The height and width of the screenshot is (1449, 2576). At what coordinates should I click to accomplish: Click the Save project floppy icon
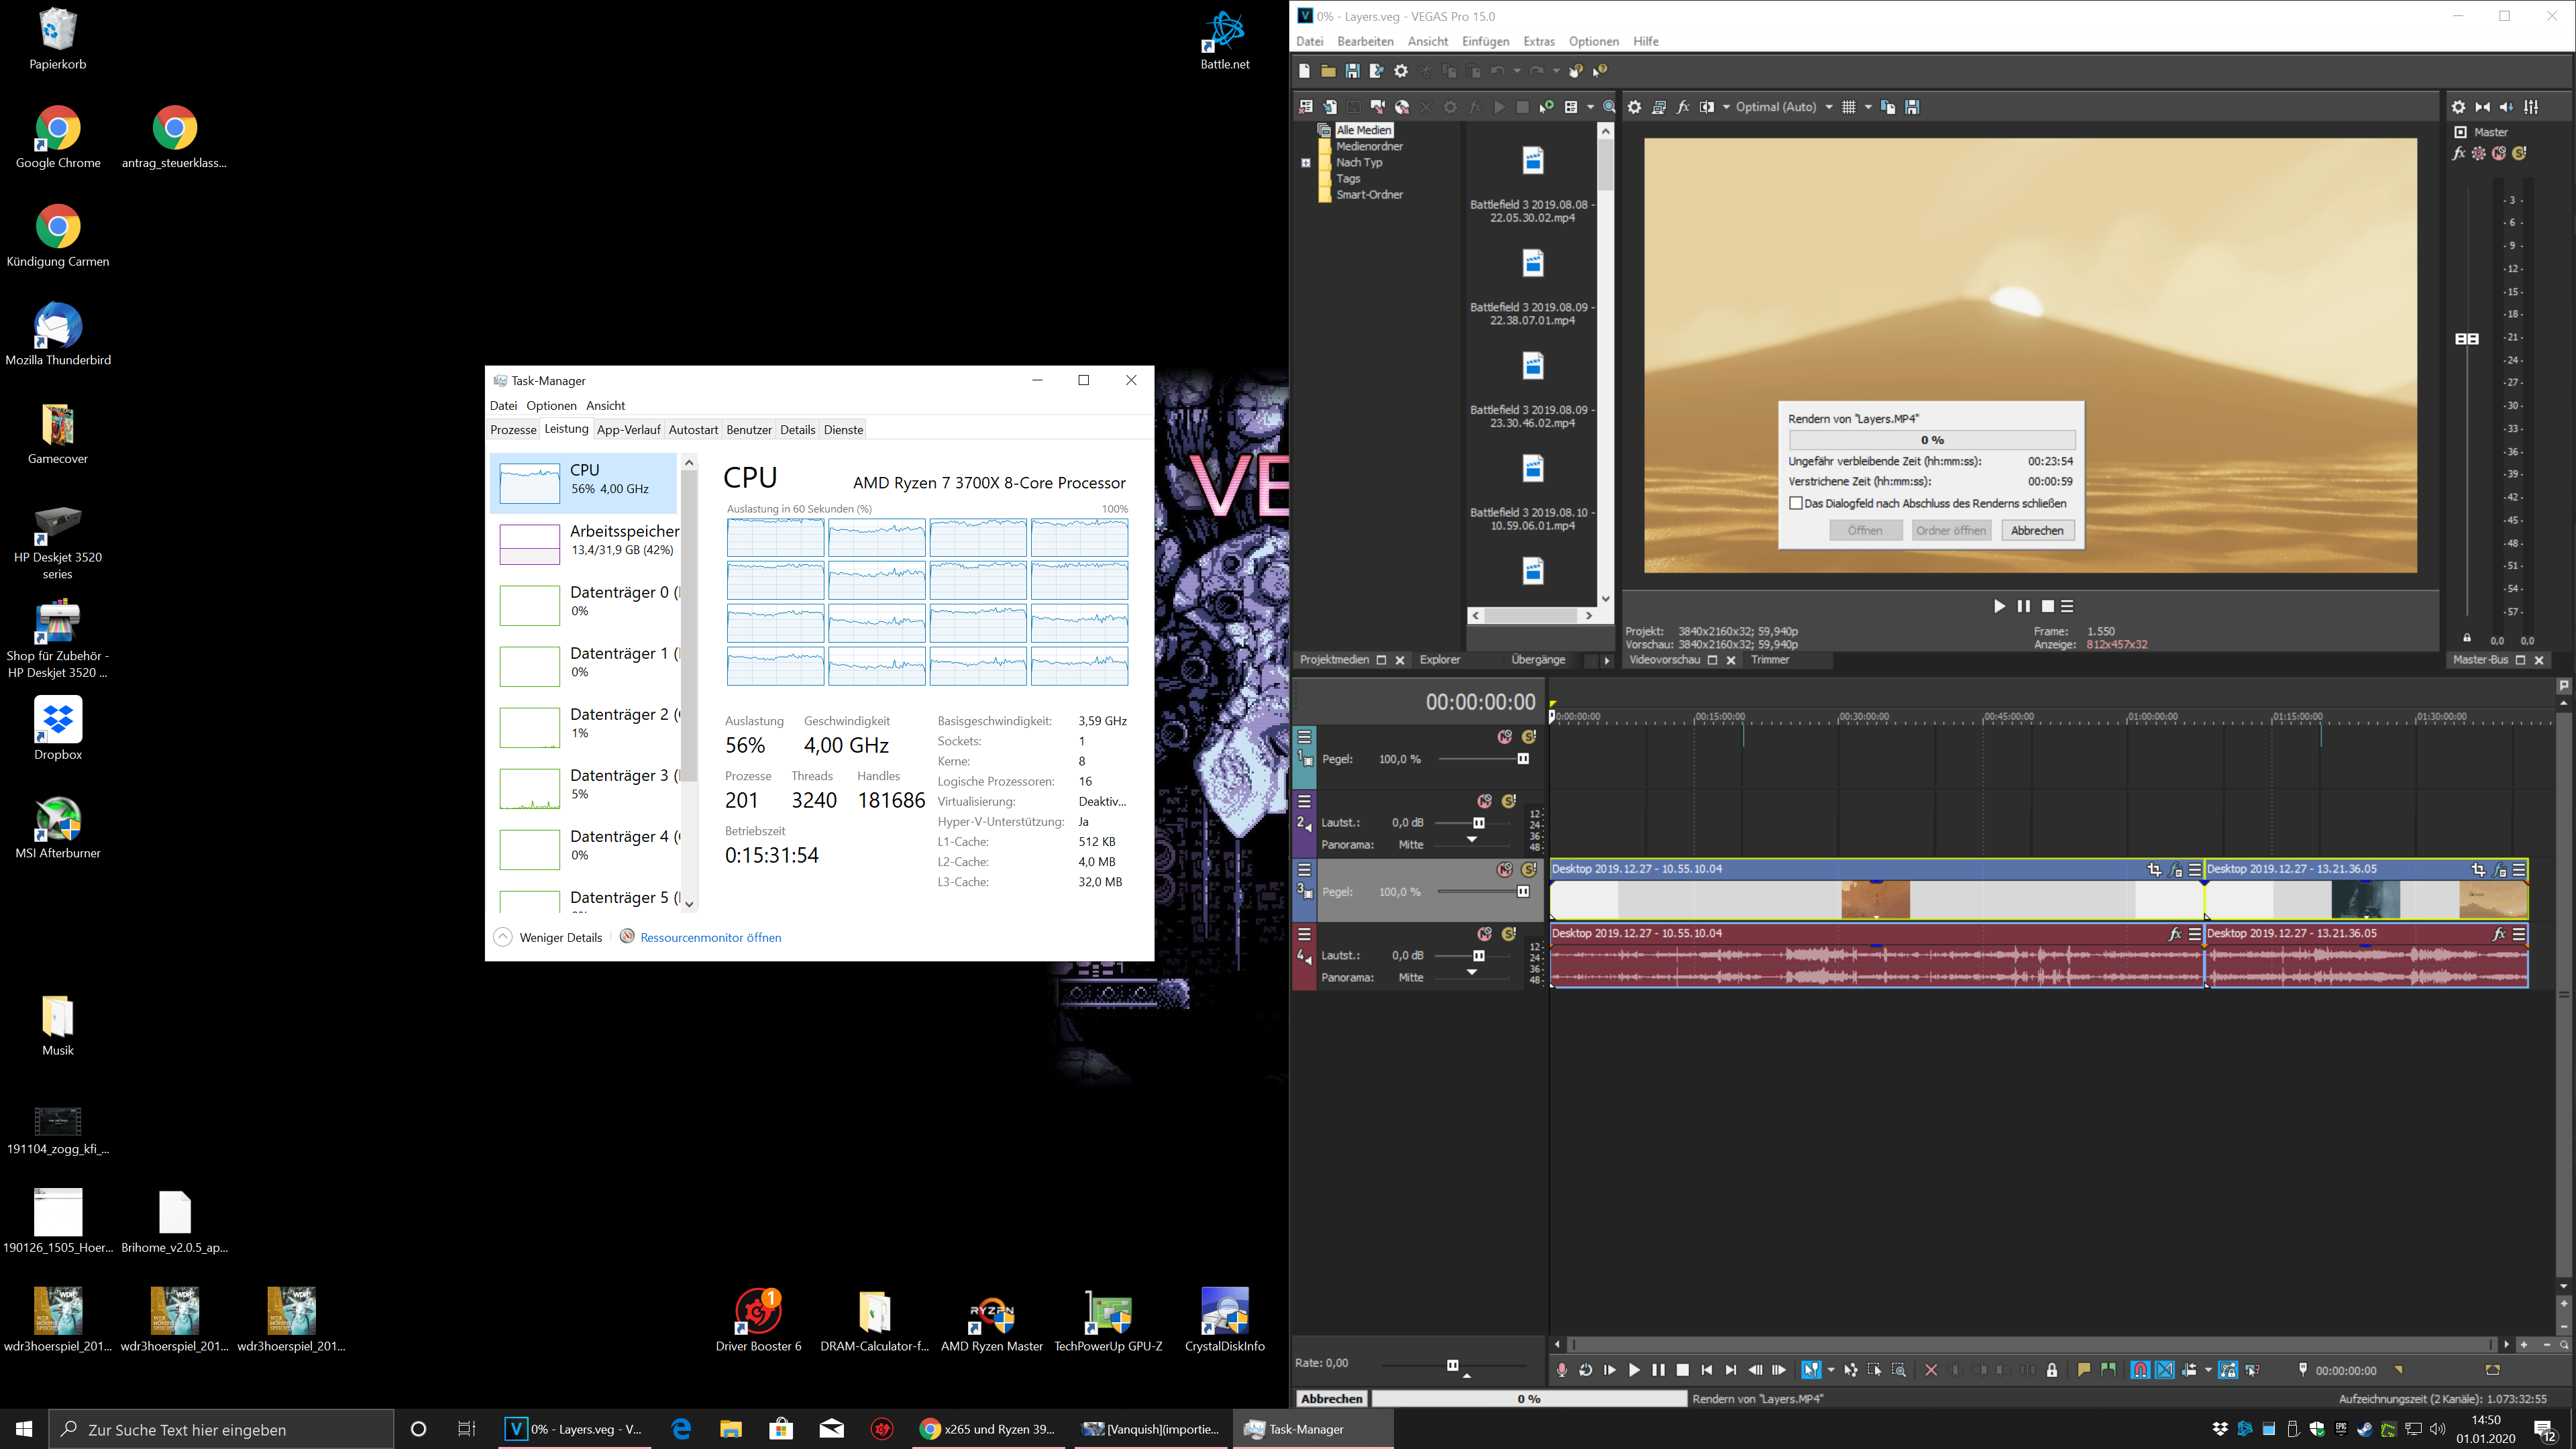(x=1352, y=71)
